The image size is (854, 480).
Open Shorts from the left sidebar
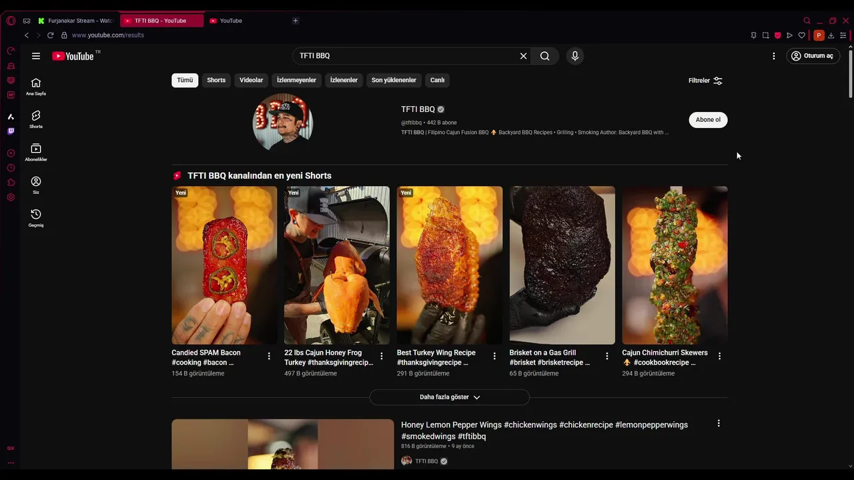point(36,119)
